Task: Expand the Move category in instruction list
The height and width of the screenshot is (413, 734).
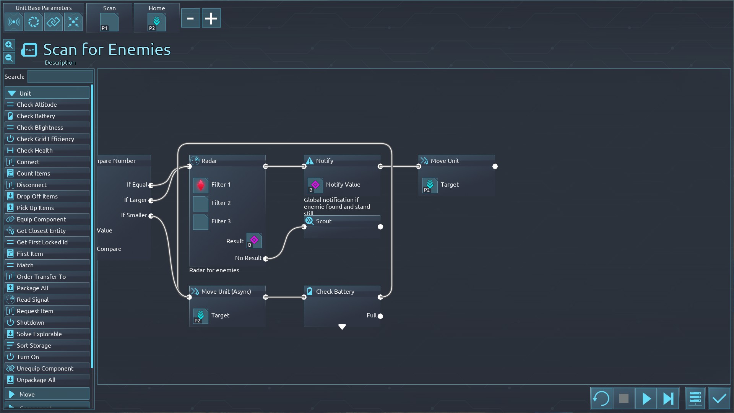Action: tap(47, 394)
